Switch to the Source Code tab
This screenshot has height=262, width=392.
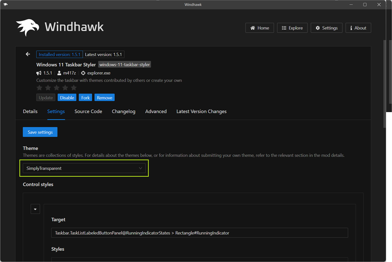click(x=88, y=111)
